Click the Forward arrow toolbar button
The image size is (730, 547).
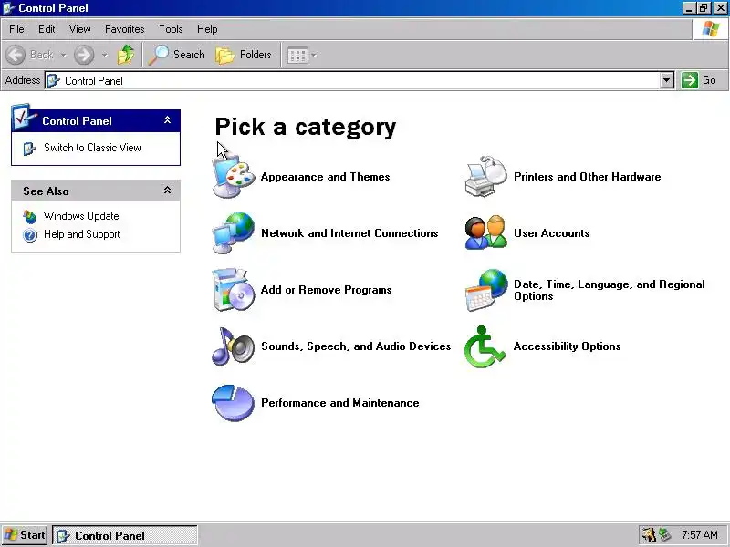pos(84,55)
